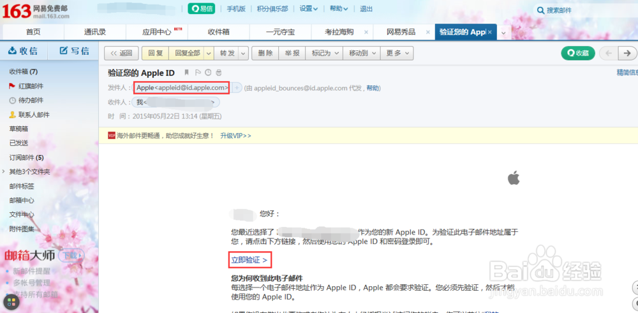The height and width of the screenshot is (313, 638).
Task: Switch to the 应用中心 tab
Action: tap(157, 32)
